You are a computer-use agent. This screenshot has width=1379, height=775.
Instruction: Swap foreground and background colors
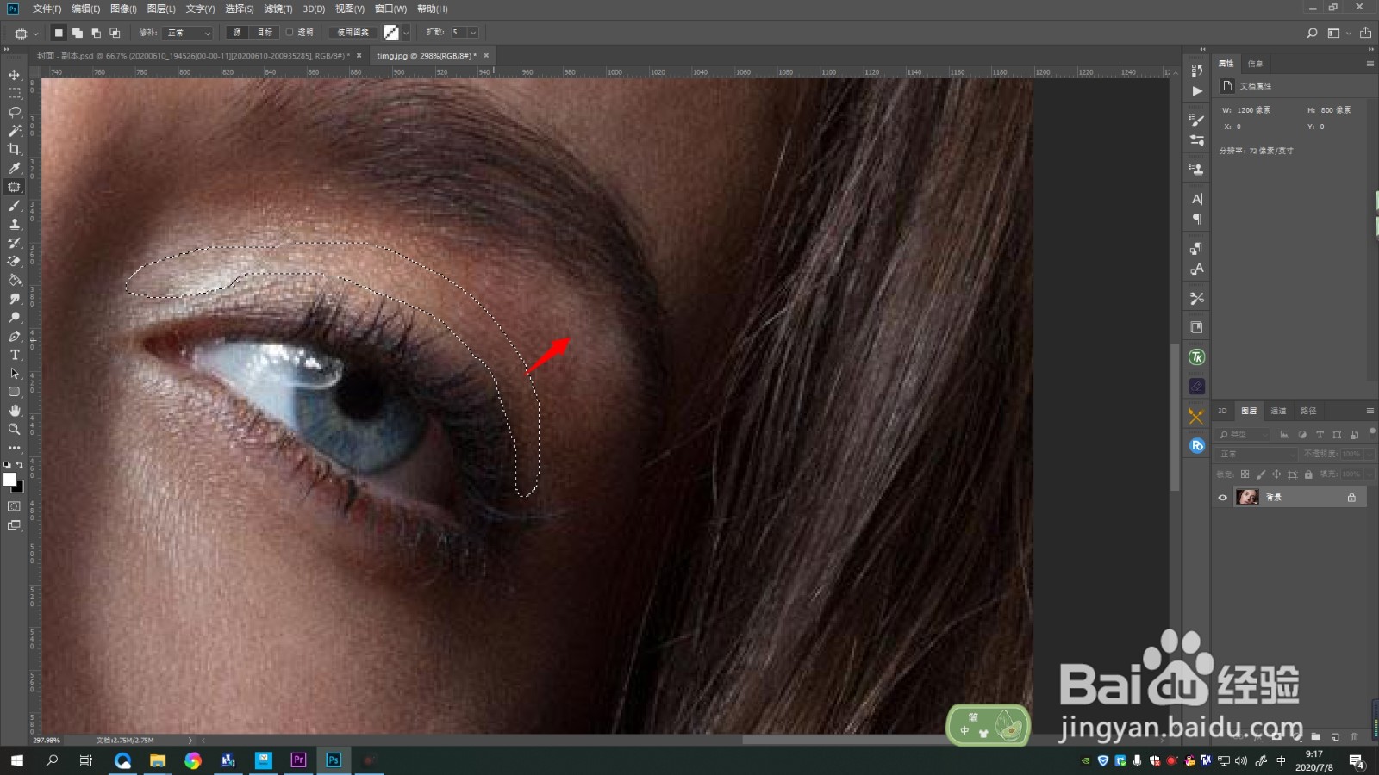[x=20, y=465]
